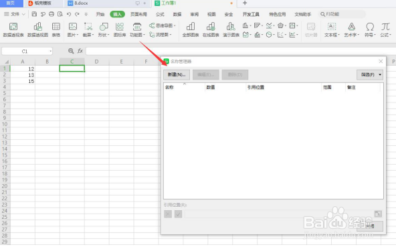Open the 图标库 icon library

coord(120,29)
